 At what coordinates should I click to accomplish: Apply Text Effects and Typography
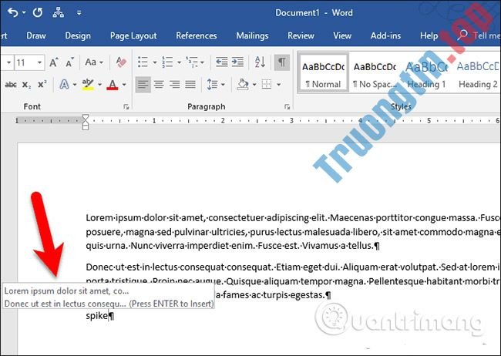[x=64, y=84]
